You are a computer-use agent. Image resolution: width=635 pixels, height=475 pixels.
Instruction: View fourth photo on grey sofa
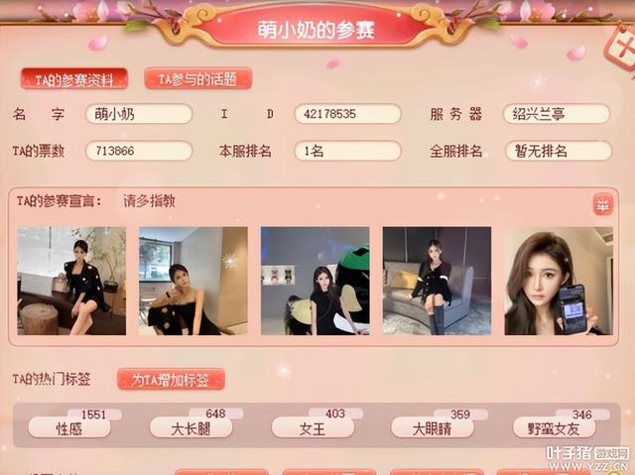(437, 281)
